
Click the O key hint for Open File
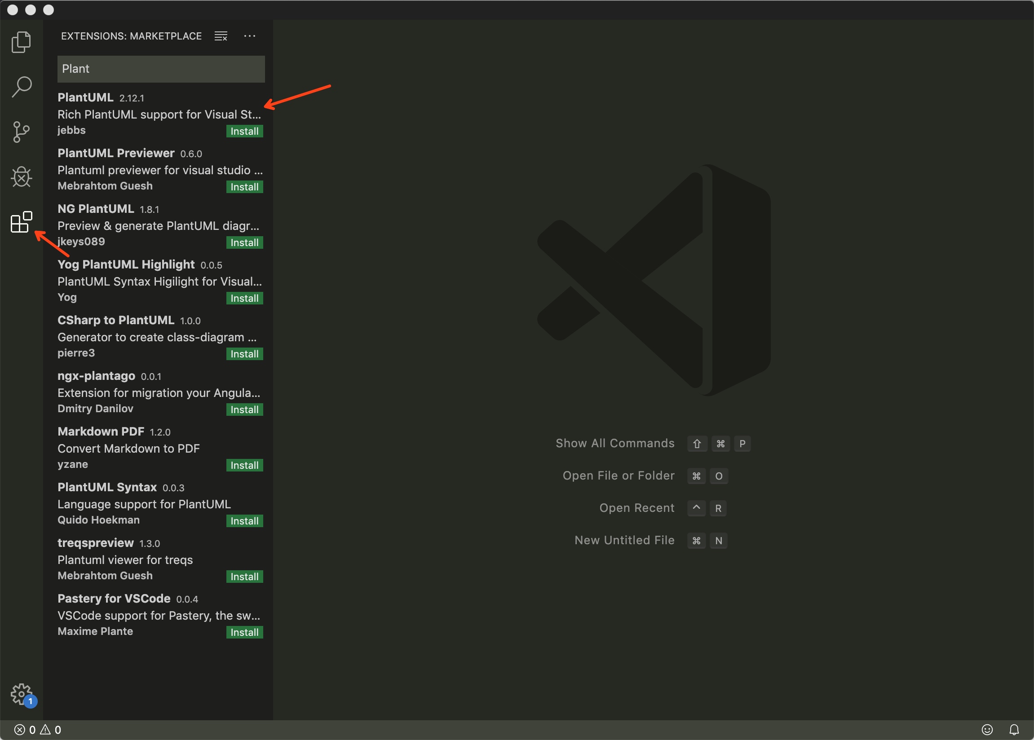[719, 476]
